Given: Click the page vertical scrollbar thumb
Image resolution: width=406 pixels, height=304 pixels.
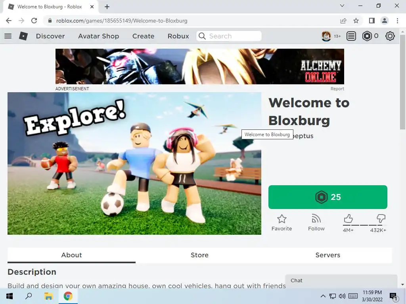Looking at the screenshot, I should click(x=402, y=82).
